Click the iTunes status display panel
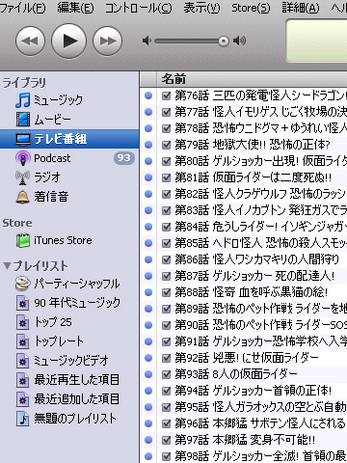347x463 pixels. point(316,41)
